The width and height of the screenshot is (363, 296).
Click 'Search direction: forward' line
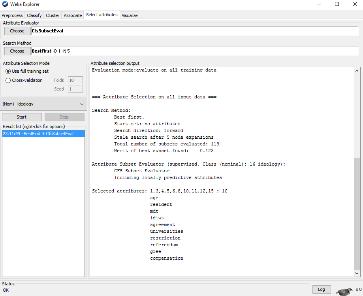149,131
